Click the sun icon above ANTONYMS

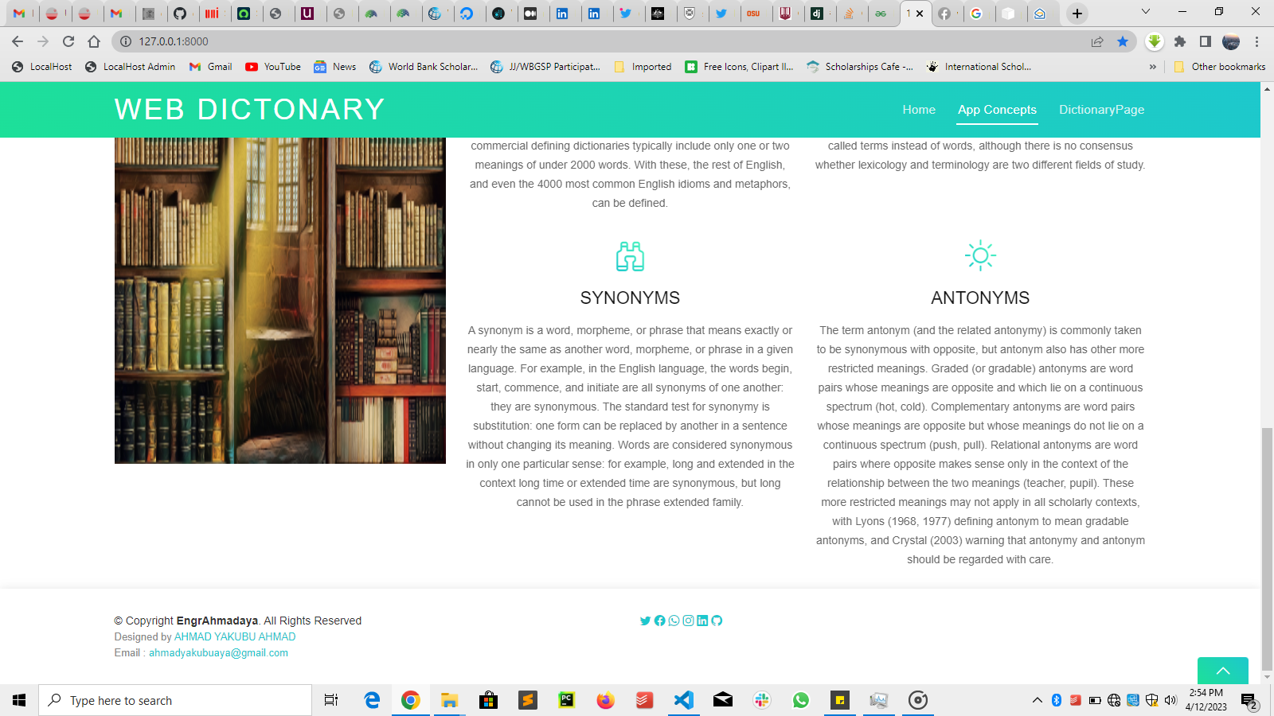click(x=980, y=255)
